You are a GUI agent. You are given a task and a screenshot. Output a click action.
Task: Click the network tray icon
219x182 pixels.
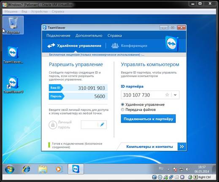(181, 169)
